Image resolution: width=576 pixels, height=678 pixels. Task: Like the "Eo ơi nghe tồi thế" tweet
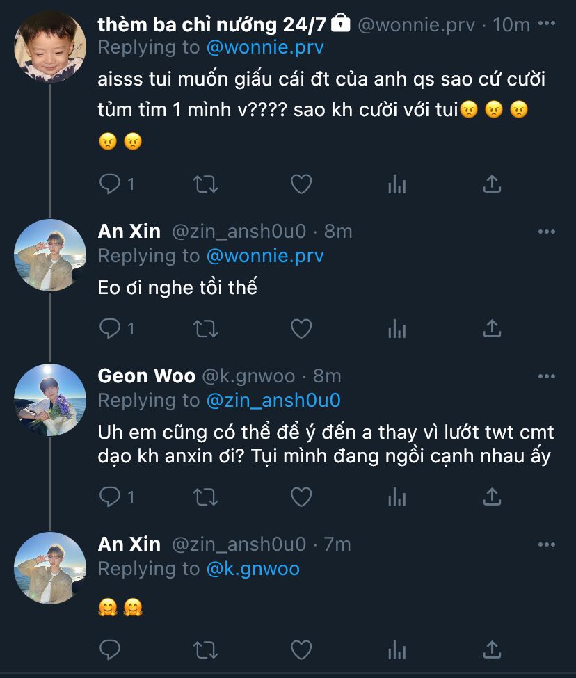tap(301, 328)
